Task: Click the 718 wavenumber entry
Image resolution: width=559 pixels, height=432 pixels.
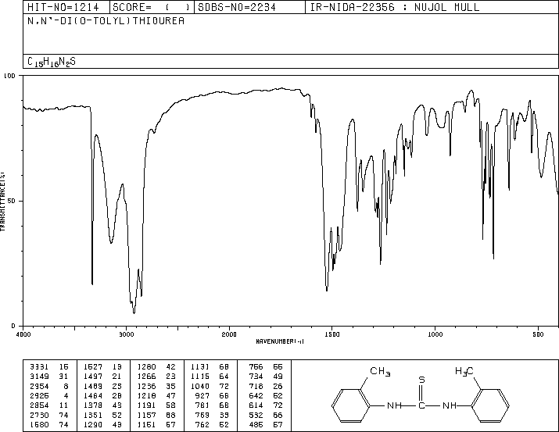Action: [256, 387]
